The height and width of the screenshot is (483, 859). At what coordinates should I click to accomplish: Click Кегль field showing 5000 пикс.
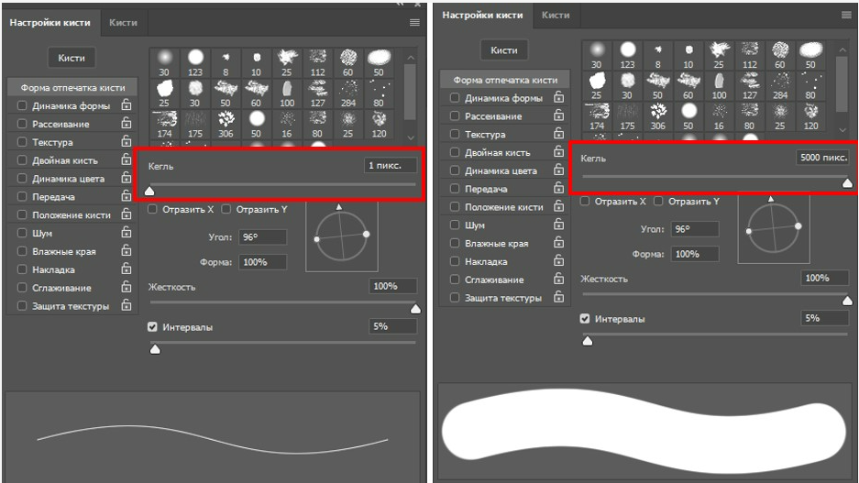(823, 157)
